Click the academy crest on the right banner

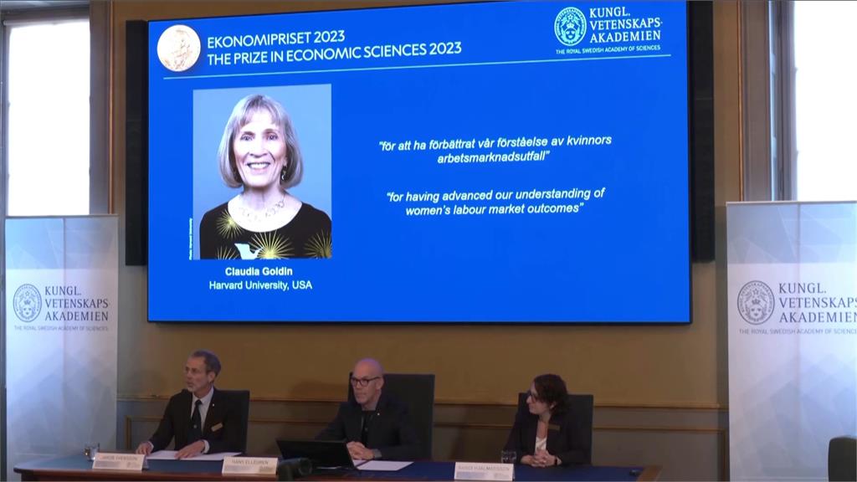pyautogui.click(x=756, y=303)
